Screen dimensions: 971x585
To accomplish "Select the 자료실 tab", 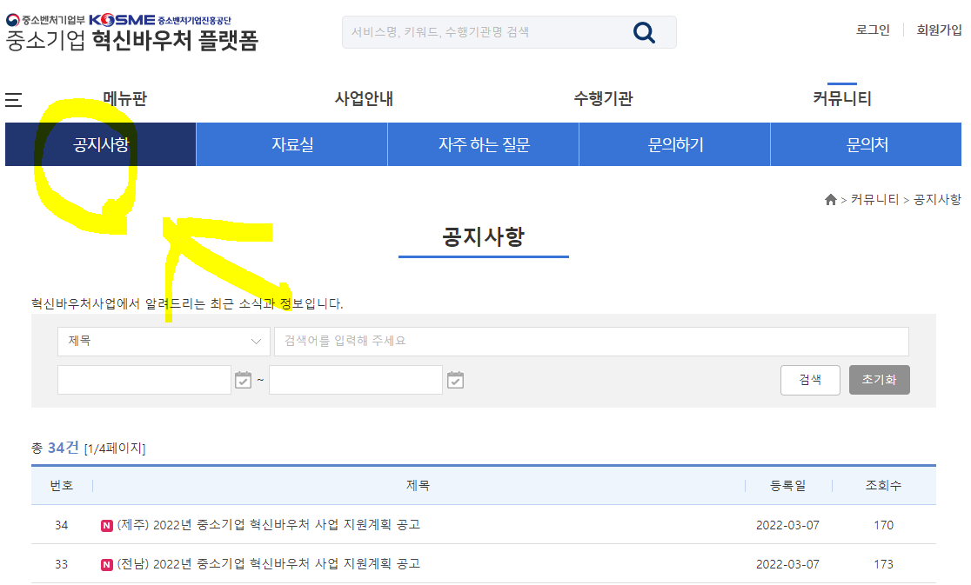I will point(291,143).
